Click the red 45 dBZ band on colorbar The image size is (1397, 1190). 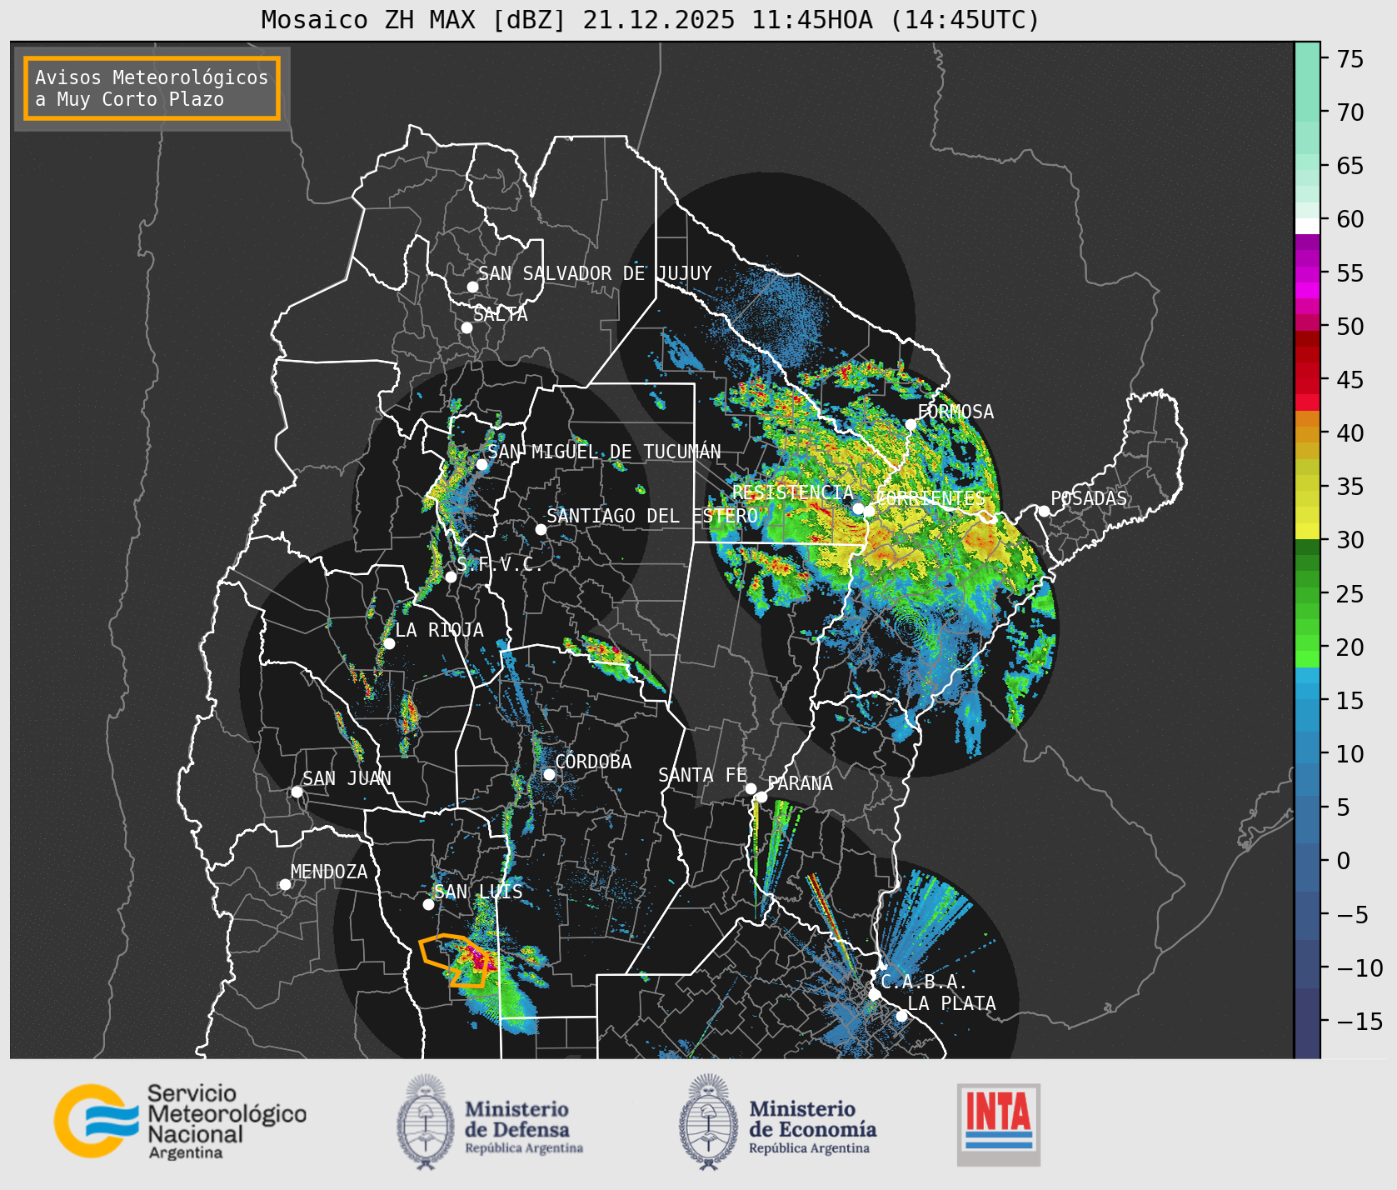tap(1308, 378)
